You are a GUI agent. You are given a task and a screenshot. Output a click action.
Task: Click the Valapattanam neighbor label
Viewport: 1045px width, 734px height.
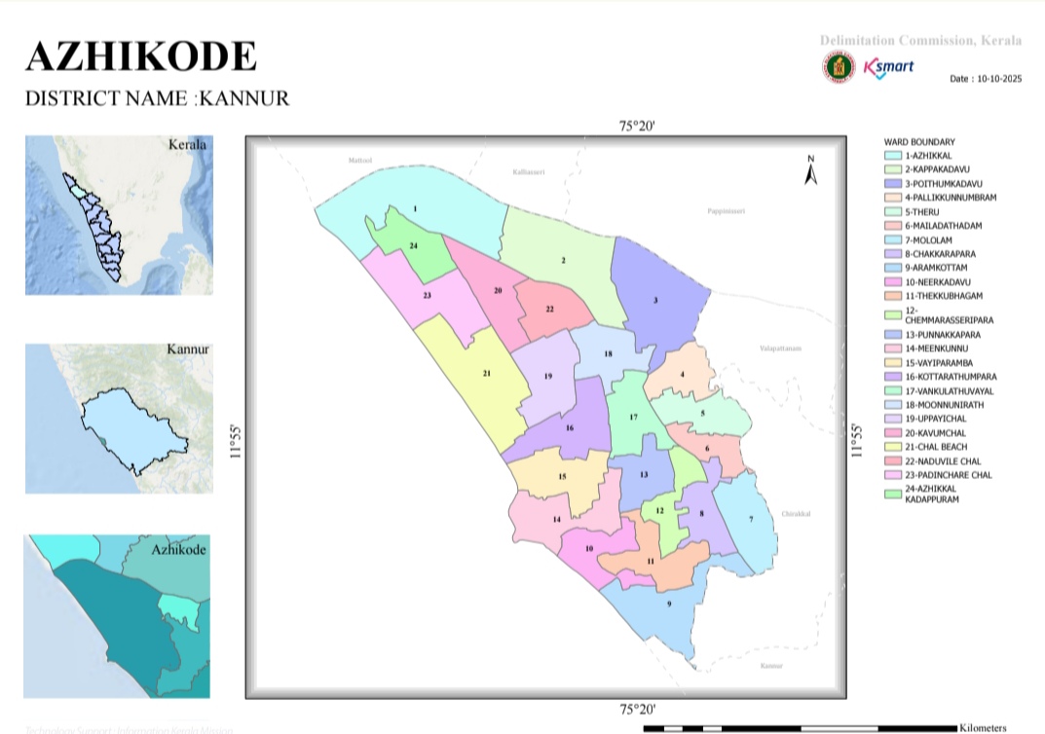(780, 349)
